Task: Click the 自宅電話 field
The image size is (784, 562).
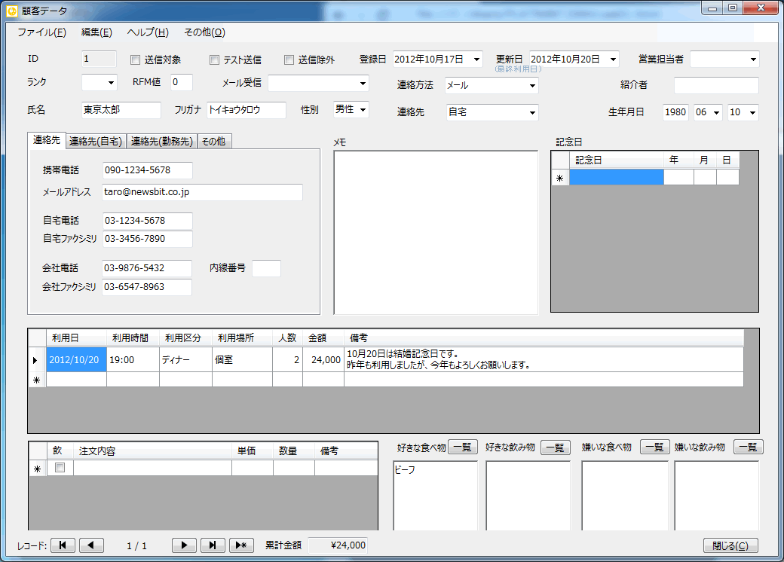Action: pos(148,221)
